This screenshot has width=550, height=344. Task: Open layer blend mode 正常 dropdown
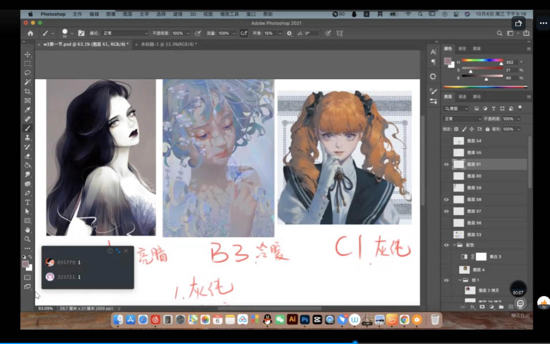(x=462, y=119)
